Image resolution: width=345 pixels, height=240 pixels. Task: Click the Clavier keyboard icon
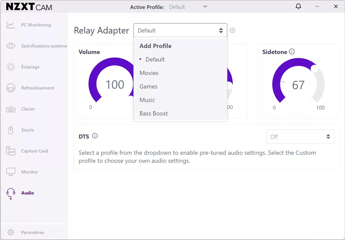11,109
